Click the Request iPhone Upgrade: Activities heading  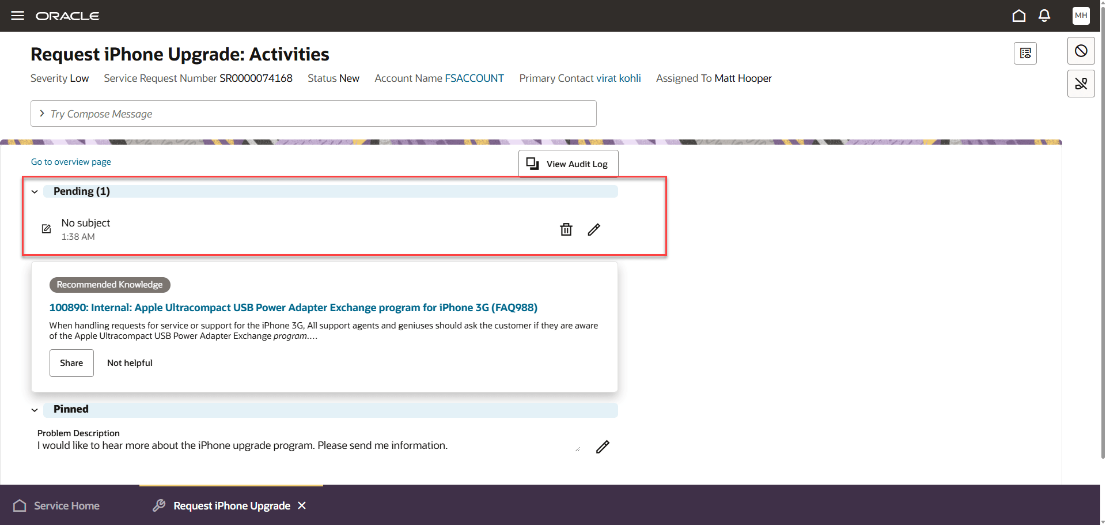[180, 54]
